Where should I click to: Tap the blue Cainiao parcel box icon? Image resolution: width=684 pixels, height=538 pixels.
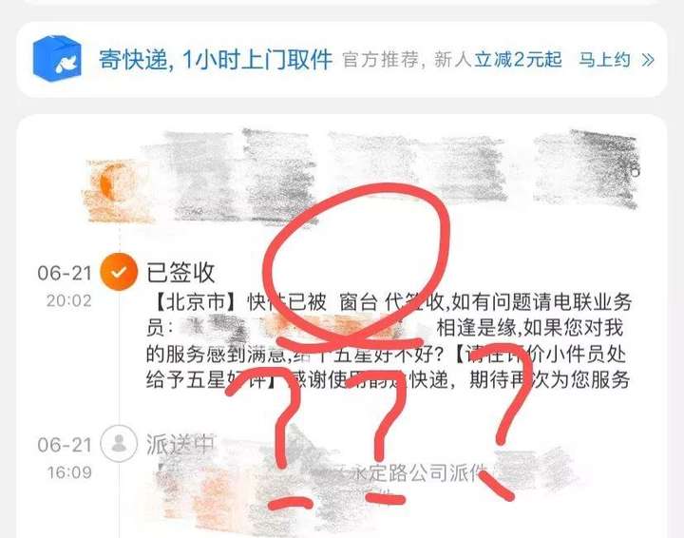(x=57, y=59)
